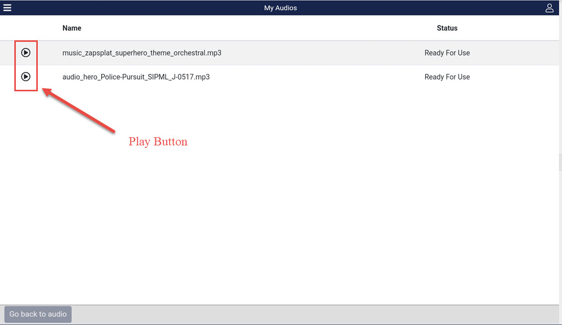The width and height of the screenshot is (562, 325).
Task: Click the gray footer bar beside Go back
Action: pyautogui.click(x=307, y=314)
